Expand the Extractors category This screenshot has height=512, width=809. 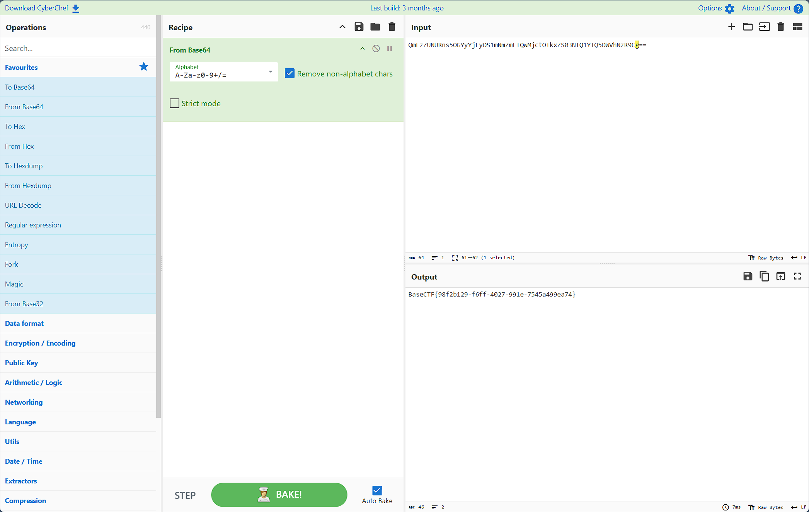[x=78, y=481]
